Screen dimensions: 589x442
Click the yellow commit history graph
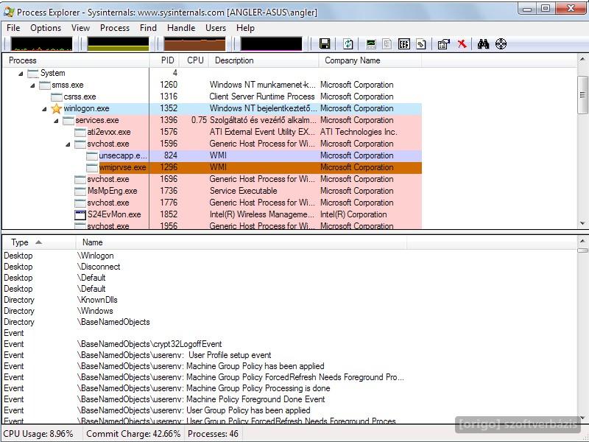click(118, 44)
